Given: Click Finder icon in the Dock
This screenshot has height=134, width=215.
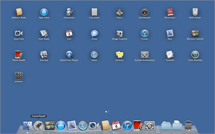Looking at the screenshot, I should [x=28, y=125].
